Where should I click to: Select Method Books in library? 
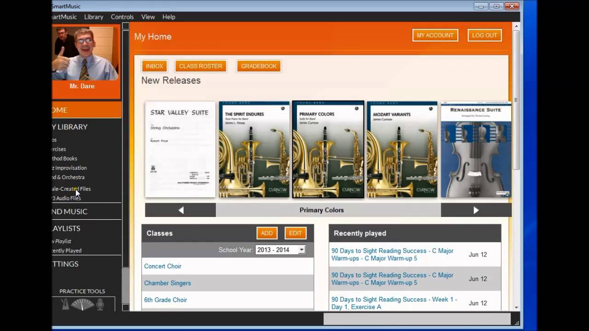pos(64,159)
